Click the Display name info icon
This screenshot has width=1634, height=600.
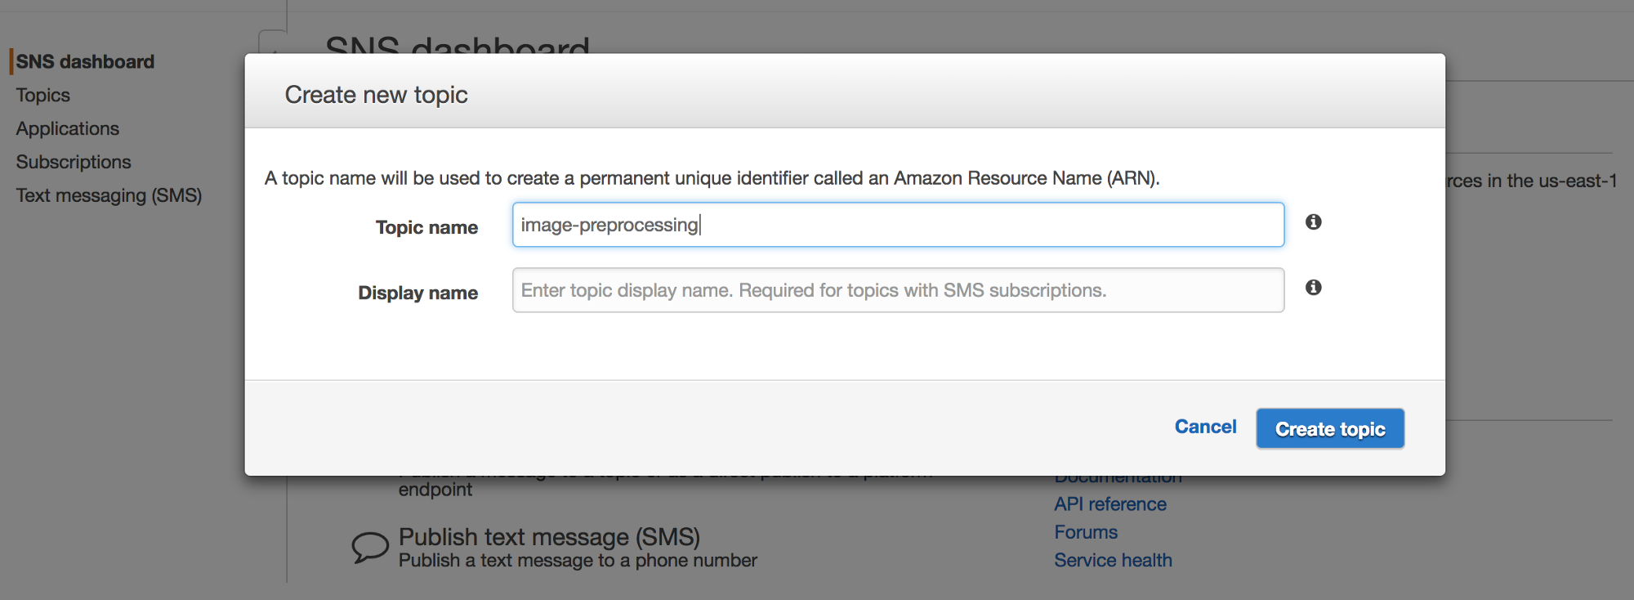tap(1313, 288)
